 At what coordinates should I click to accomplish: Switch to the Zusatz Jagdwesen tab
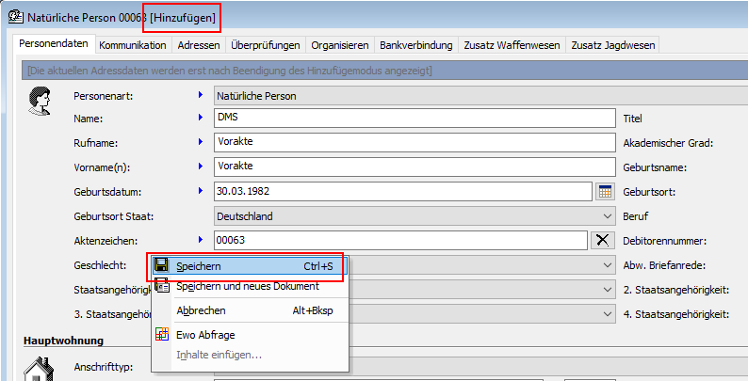point(612,45)
